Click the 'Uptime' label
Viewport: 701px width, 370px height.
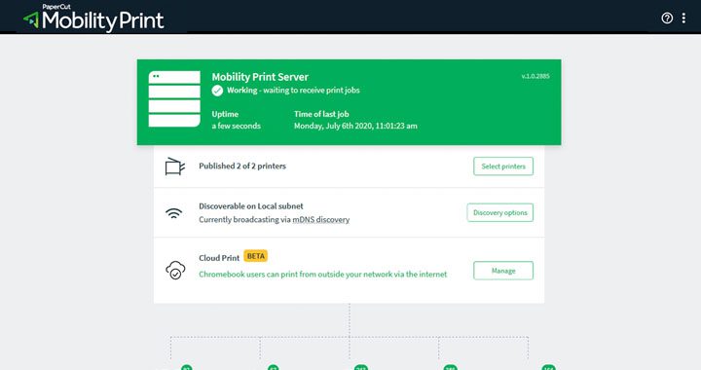tap(225, 114)
